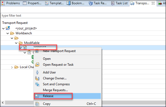Click the task clipboard icon
This screenshot has width=166, height=107.
(x=29, y=52)
